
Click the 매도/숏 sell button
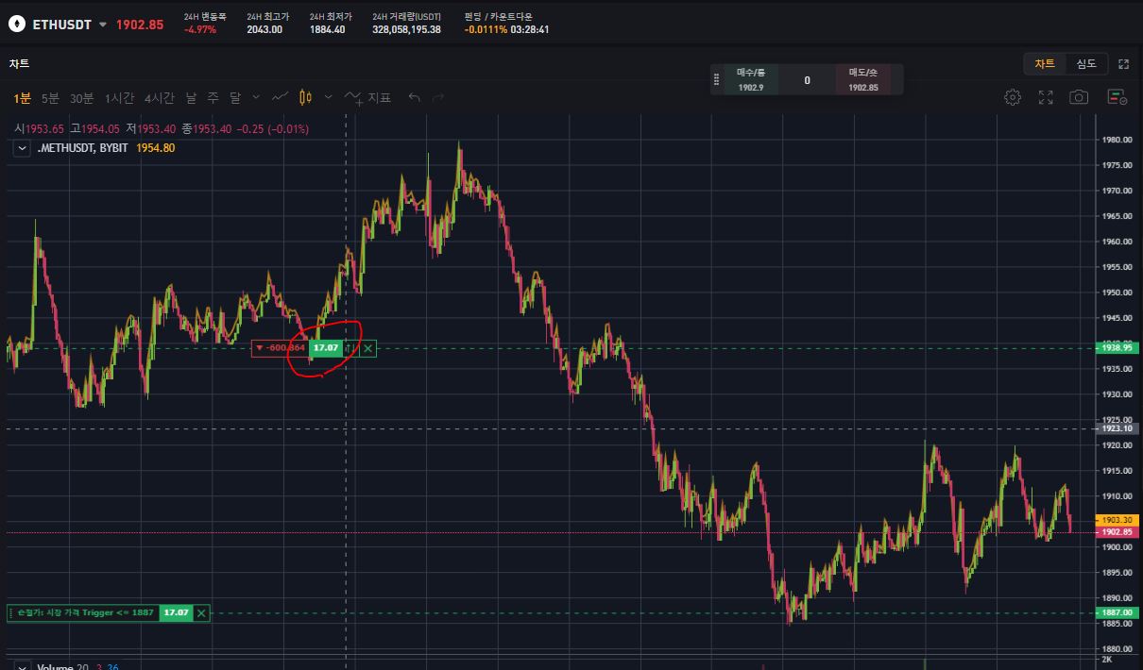pyautogui.click(x=863, y=80)
